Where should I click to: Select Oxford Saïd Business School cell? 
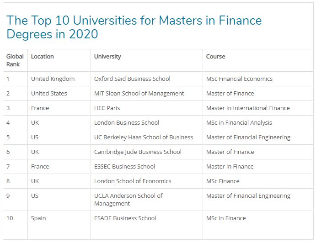pos(132,79)
